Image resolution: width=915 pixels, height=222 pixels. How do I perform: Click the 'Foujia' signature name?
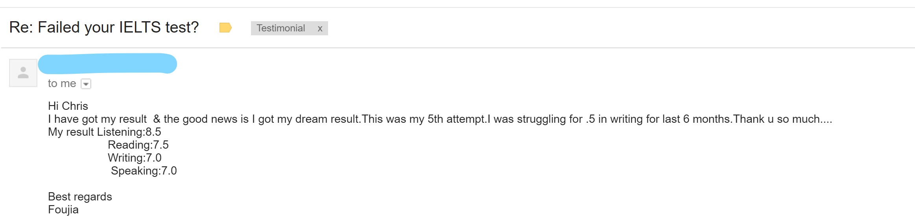point(63,209)
